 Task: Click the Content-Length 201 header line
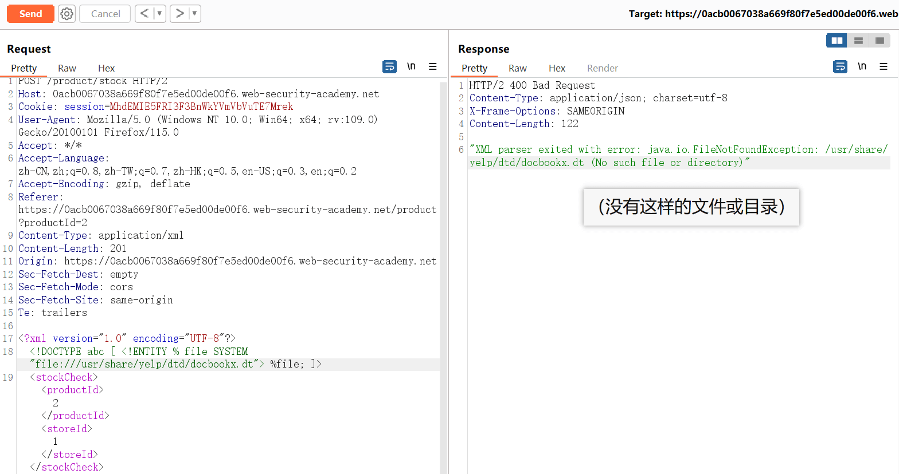point(72,248)
